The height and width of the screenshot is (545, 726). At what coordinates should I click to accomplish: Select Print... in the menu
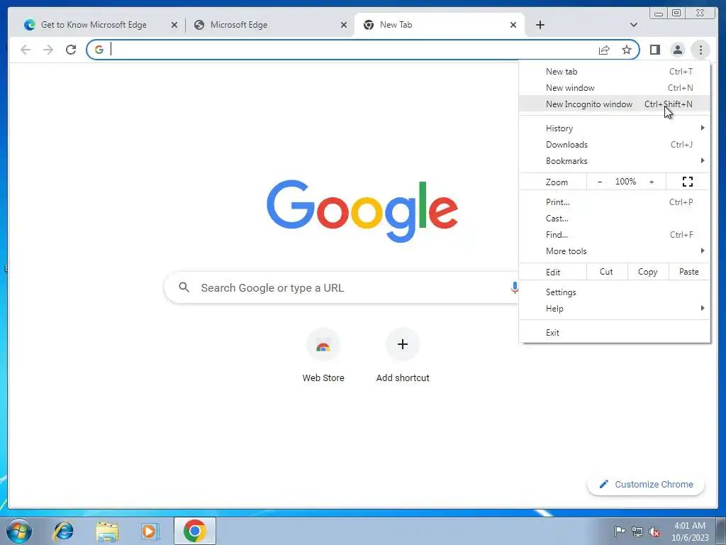click(615, 202)
